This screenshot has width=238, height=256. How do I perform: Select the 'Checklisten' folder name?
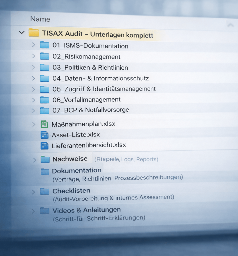pos(71,191)
